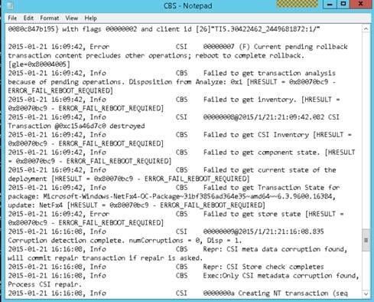Click 'Exec:Only CSI metadata corruption found,' text
This screenshot has height=302, width=374.
281,276
